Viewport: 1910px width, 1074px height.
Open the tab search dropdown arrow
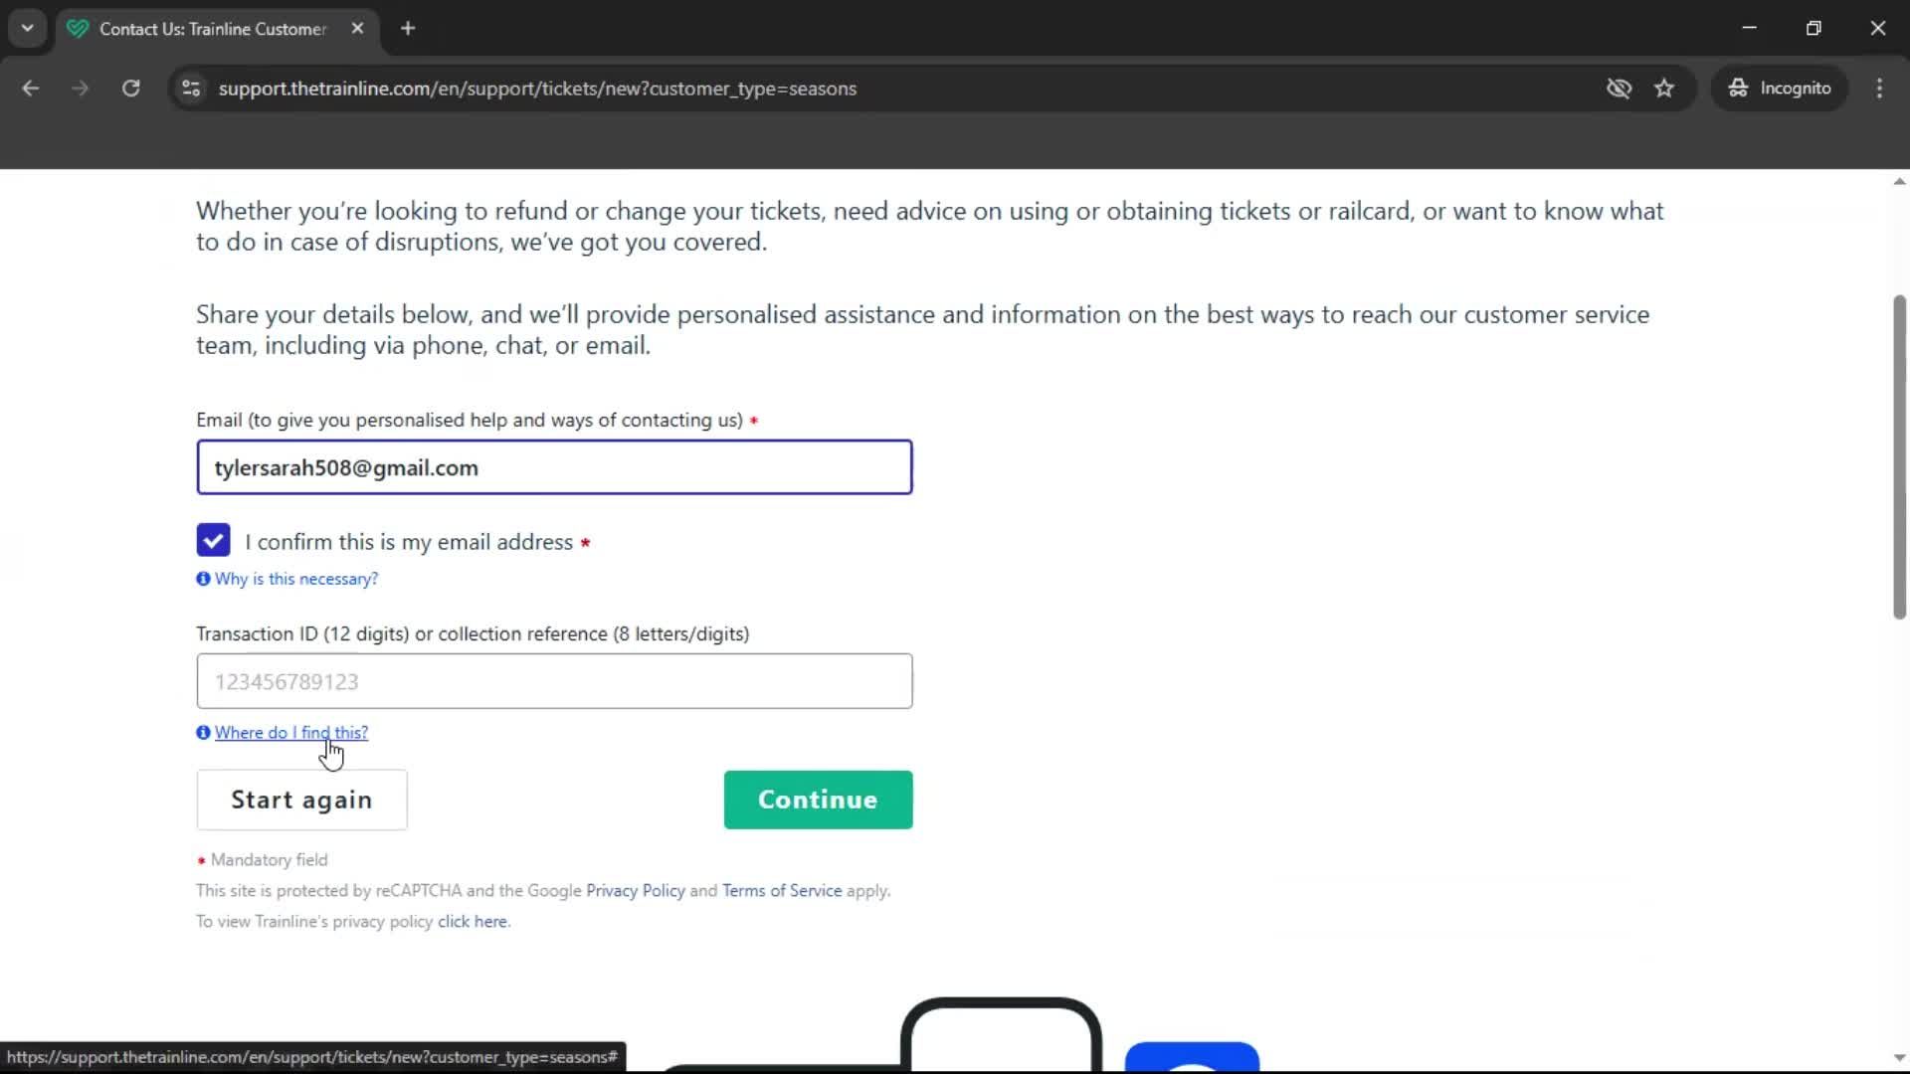click(27, 28)
